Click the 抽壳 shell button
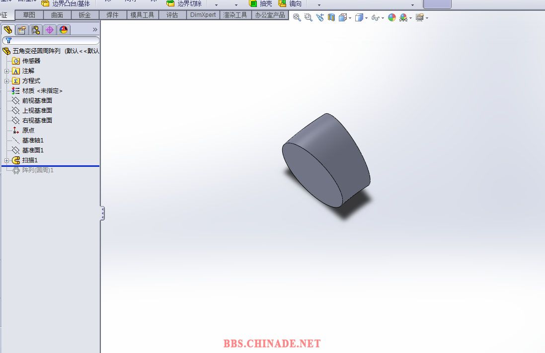 pyautogui.click(x=261, y=3)
